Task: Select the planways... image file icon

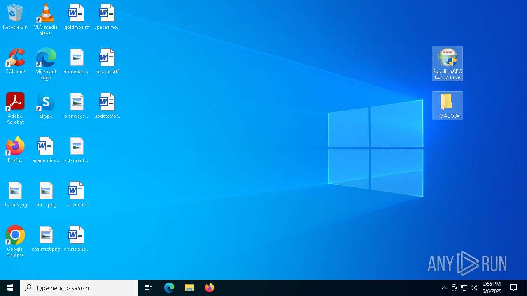Action: pyautogui.click(x=77, y=106)
